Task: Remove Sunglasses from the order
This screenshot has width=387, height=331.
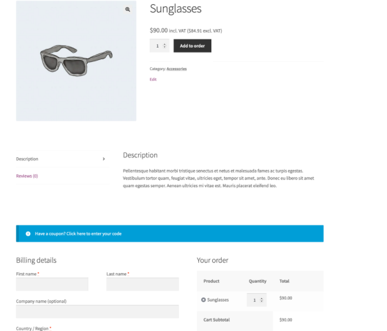Action: click(x=203, y=300)
